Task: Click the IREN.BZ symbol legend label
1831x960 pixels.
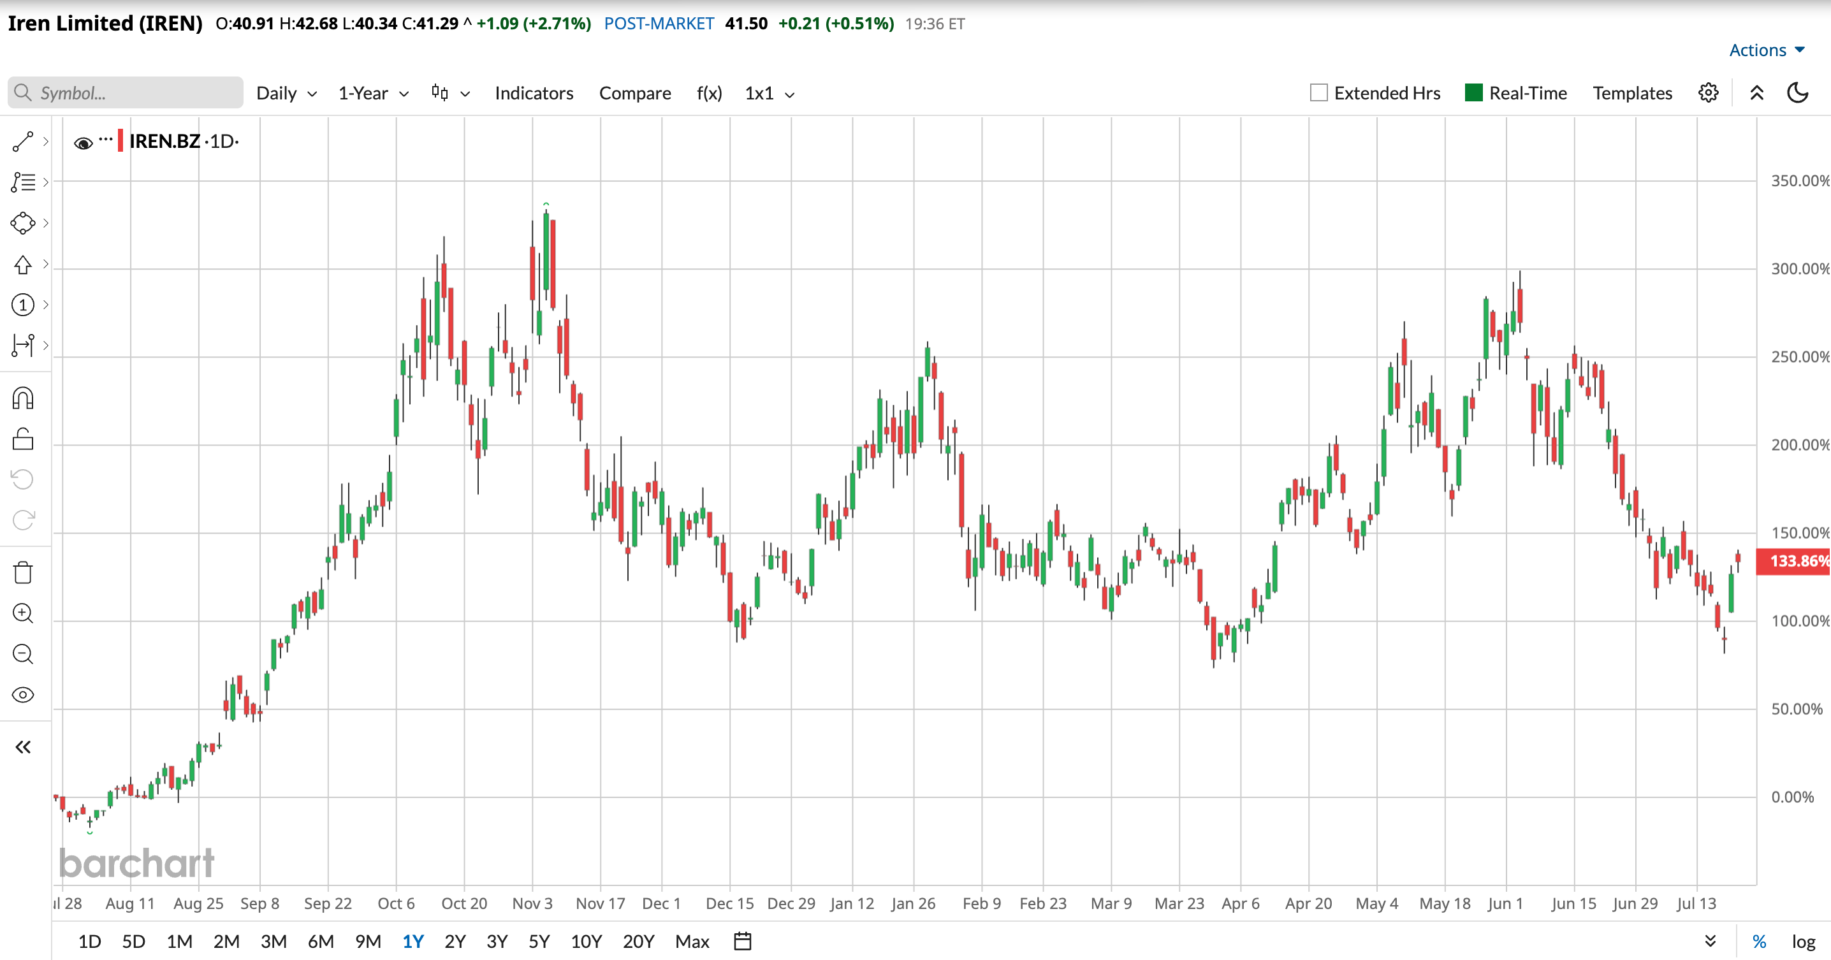Action: pyautogui.click(x=164, y=142)
